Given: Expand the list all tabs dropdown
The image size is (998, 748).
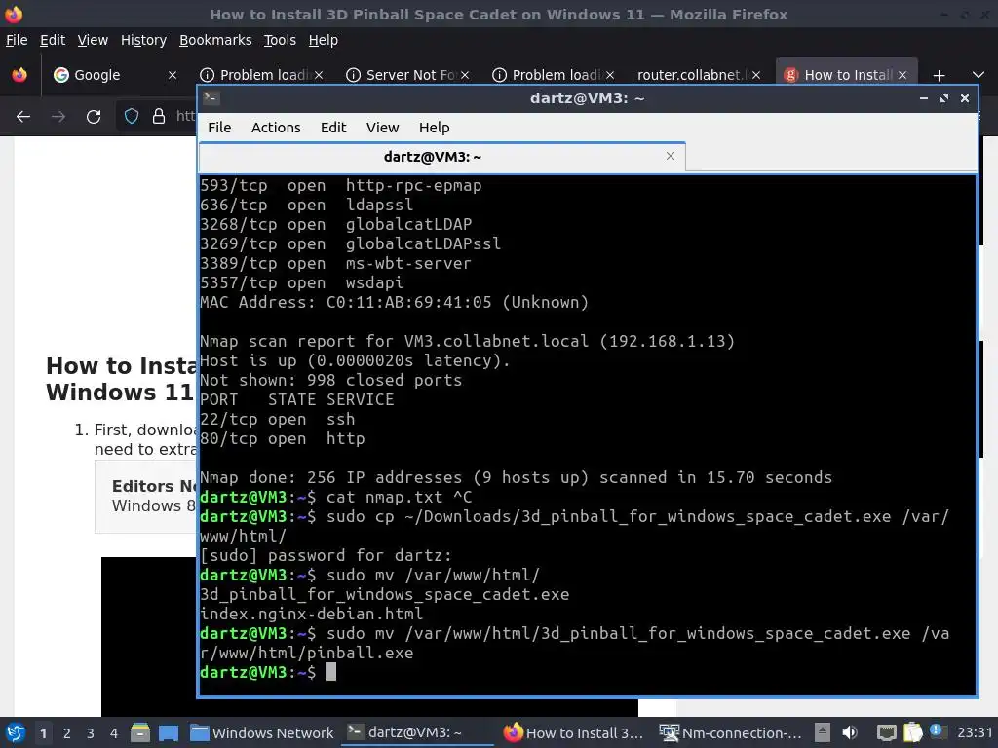Looking at the screenshot, I should pyautogui.click(x=979, y=75).
